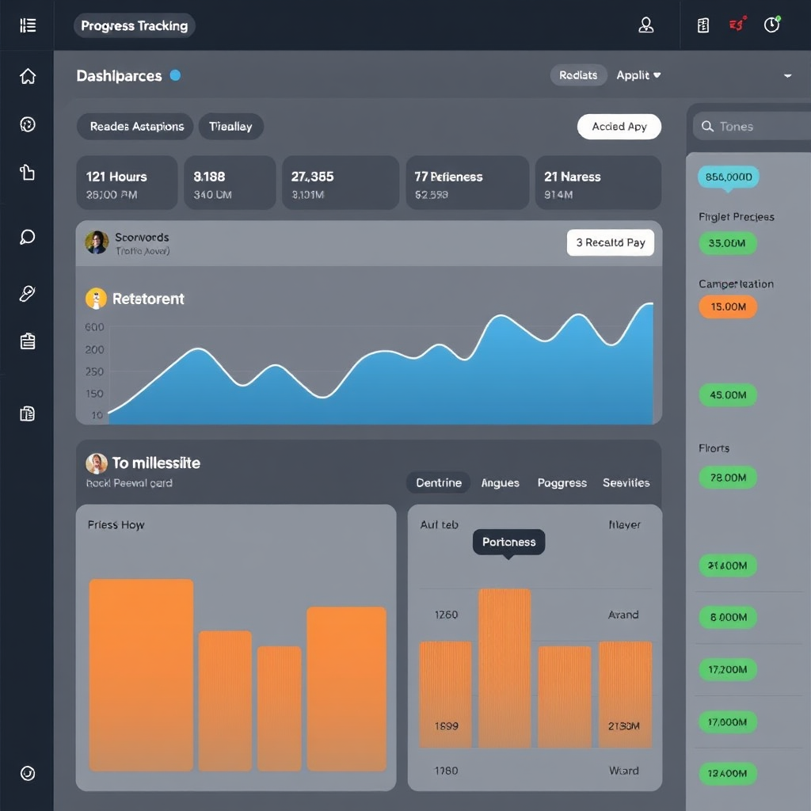Click the document icon in top bar
The width and height of the screenshot is (811, 811).
[702, 25]
